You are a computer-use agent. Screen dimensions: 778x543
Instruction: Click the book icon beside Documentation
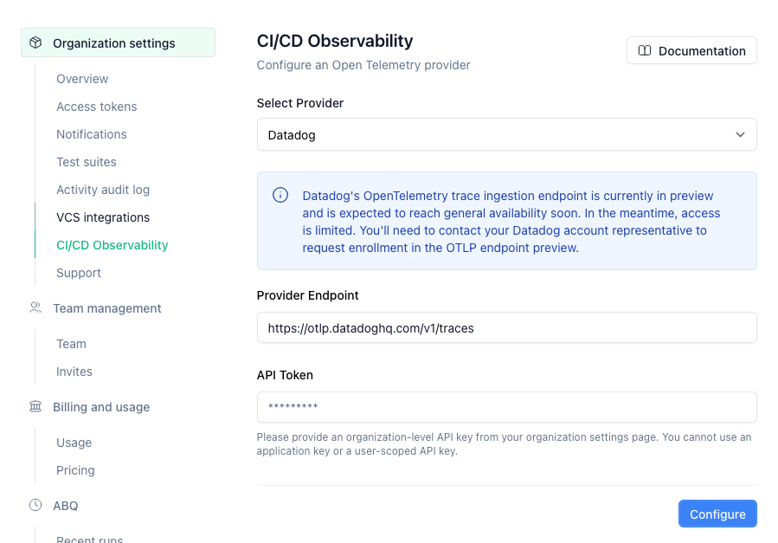(645, 51)
